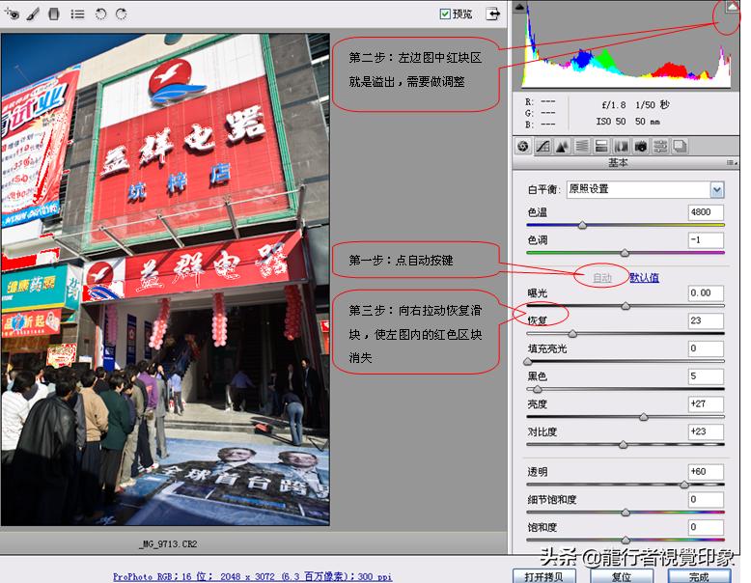Click the 打开拷贝 open copy button
This screenshot has height=583, width=751.
point(544,576)
